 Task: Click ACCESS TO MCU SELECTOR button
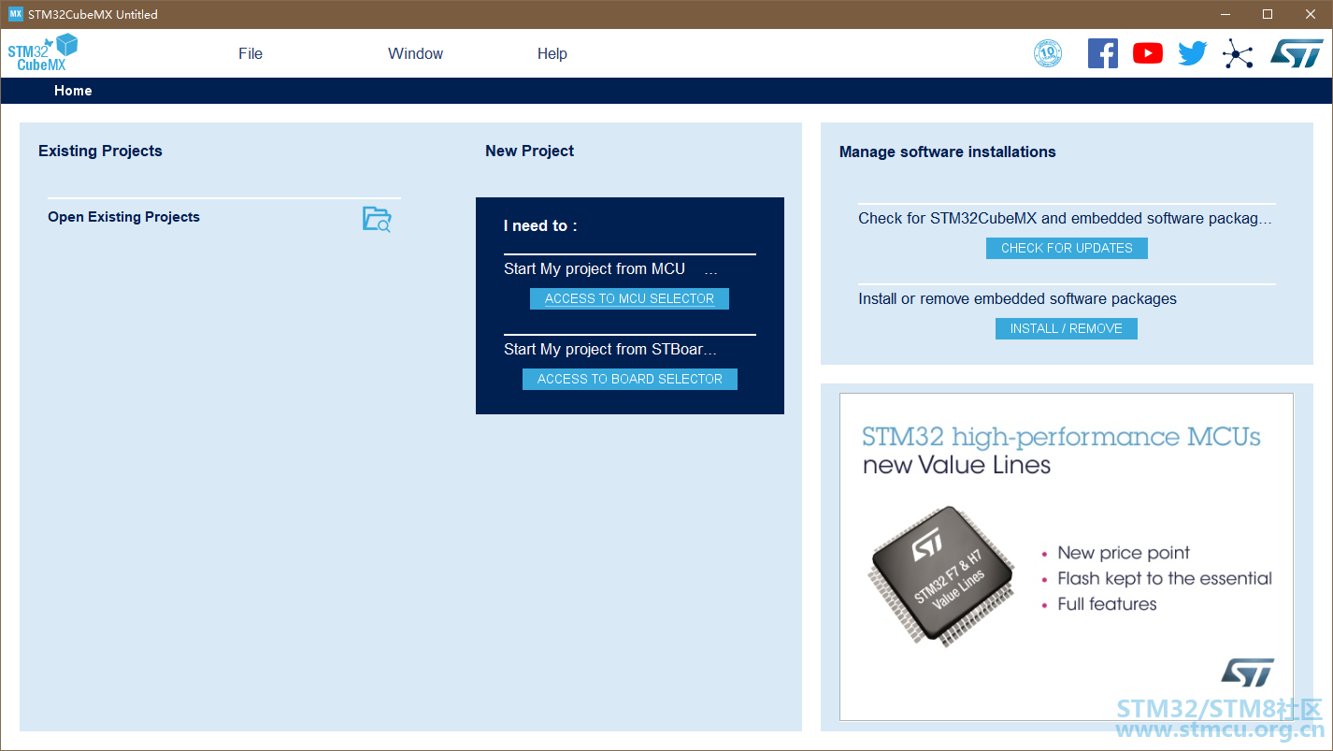(629, 298)
